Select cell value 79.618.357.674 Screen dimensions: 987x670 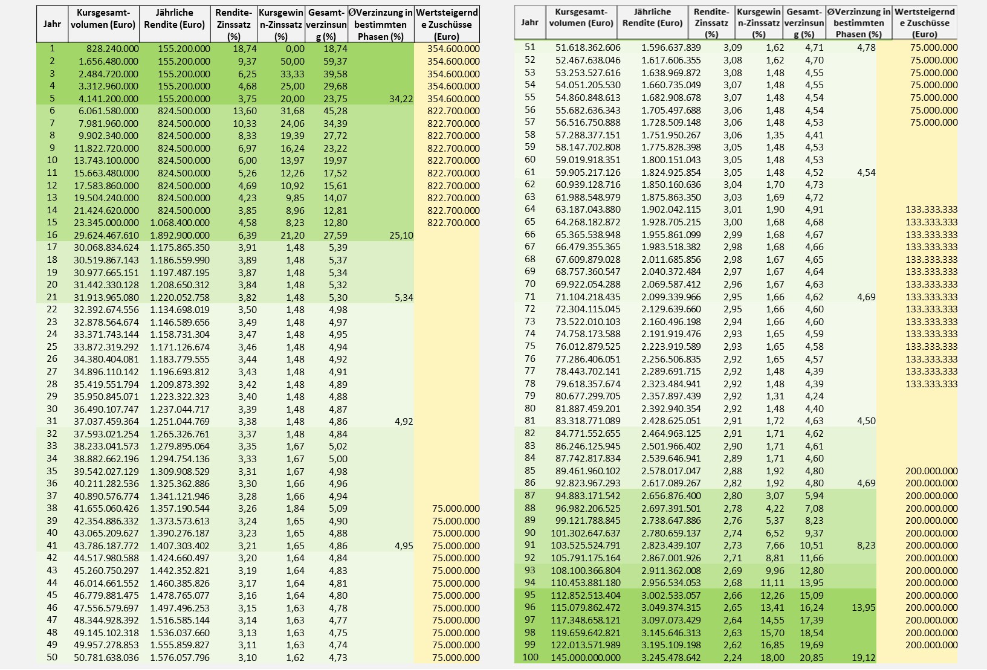point(588,384)
